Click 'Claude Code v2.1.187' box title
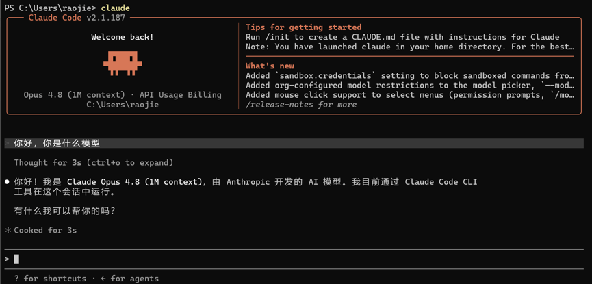The image size is (592, 284). coord(77,18)
